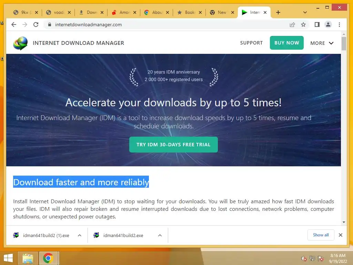The image size is (353, 265).
Task: Close the "Book" tab
Action: [200, 12]
